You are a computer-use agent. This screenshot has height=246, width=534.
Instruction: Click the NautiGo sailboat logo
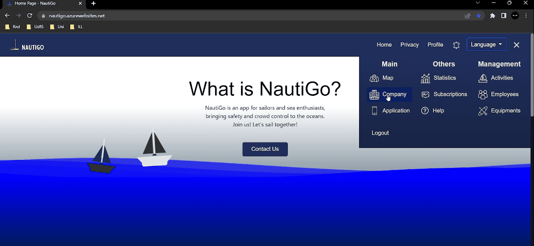15,45
